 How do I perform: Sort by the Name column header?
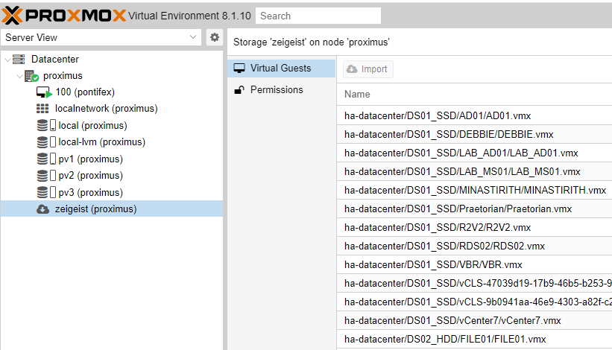(x=357, y=95)
